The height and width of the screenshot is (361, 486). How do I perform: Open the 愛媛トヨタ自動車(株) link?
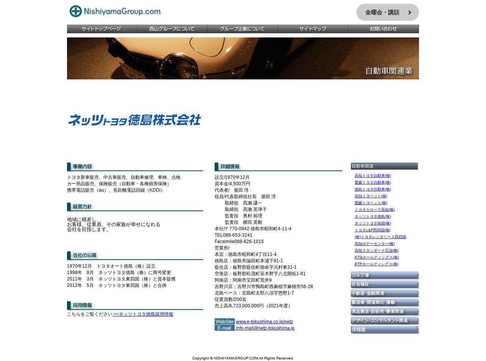tap(372, 183)
